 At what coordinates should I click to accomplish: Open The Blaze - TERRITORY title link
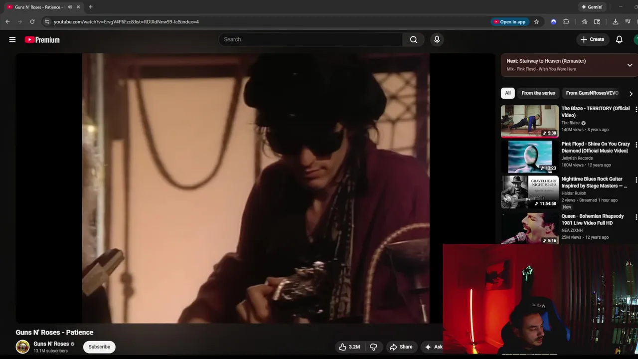(x=596, y=112)
